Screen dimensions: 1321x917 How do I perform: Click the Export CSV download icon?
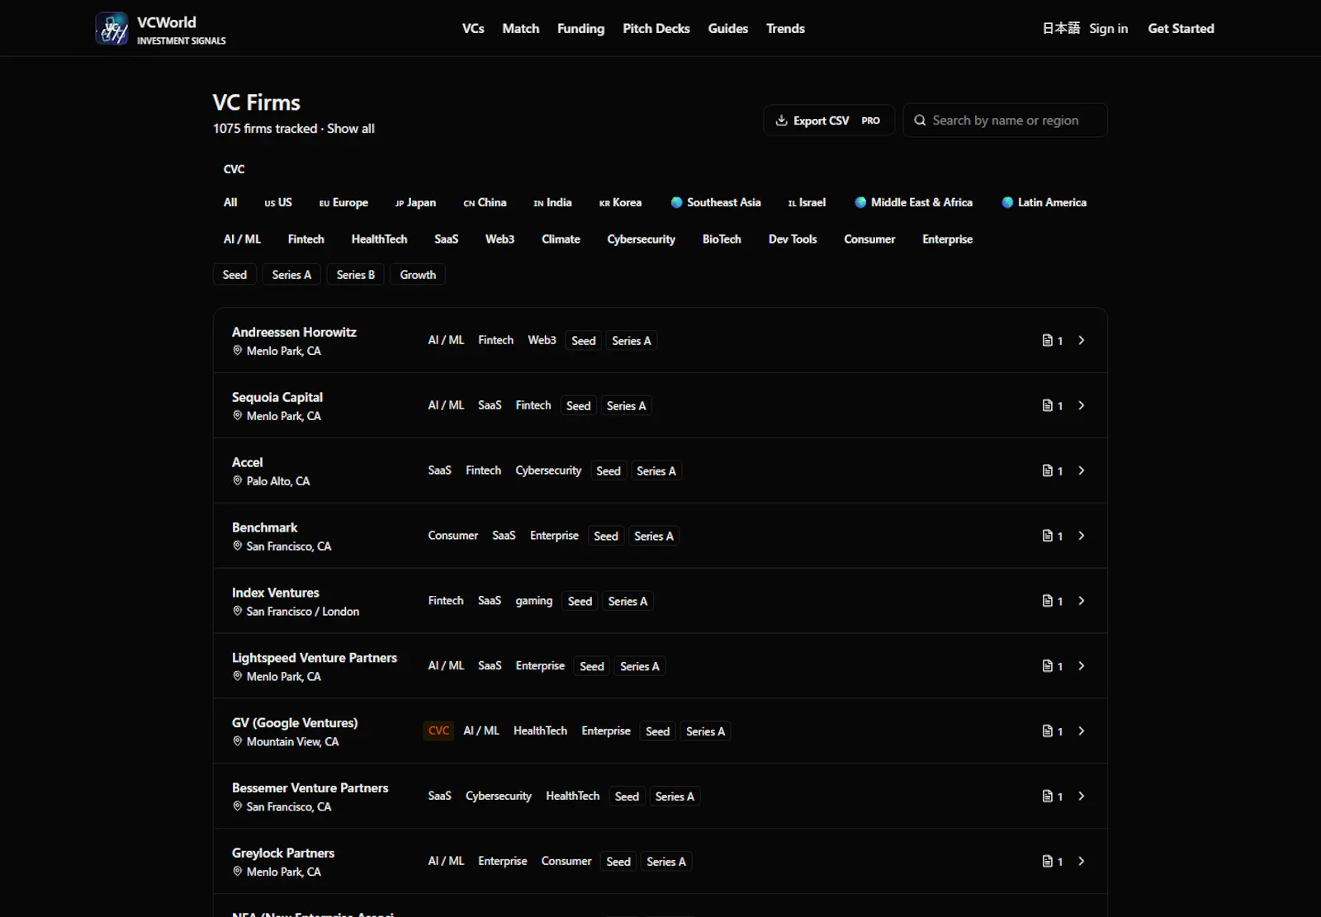(x=781, y=121)
